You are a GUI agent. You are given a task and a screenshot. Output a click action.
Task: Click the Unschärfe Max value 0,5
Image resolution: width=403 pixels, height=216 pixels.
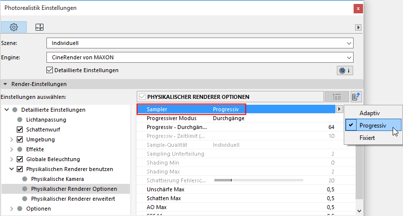coord(330,189)
